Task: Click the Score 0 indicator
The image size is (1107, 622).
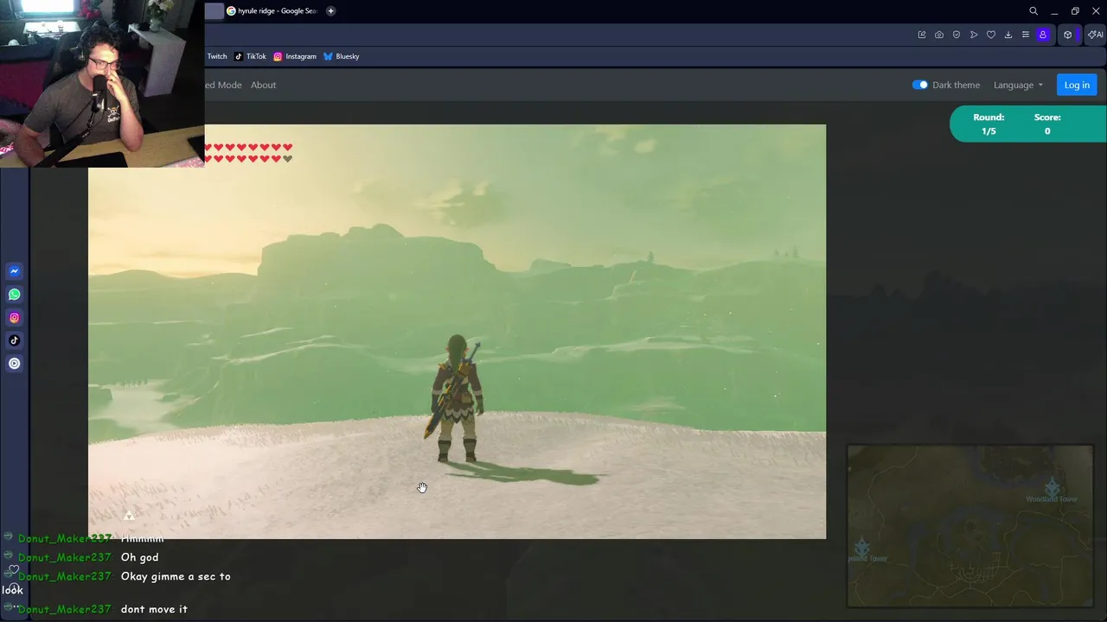Action: (1047, 124)
